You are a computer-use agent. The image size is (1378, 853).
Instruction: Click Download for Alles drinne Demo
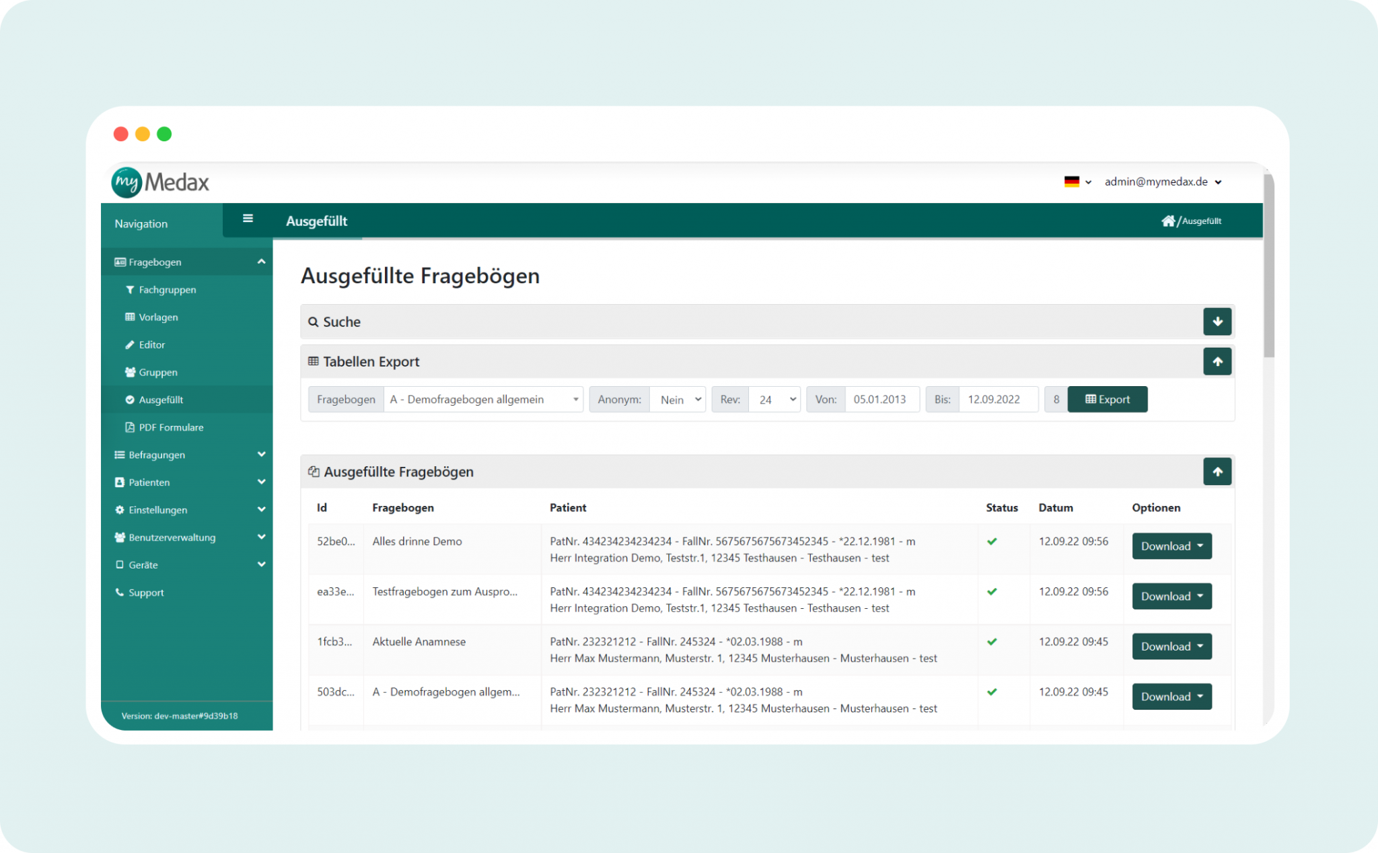click(x=1171, y=546)
